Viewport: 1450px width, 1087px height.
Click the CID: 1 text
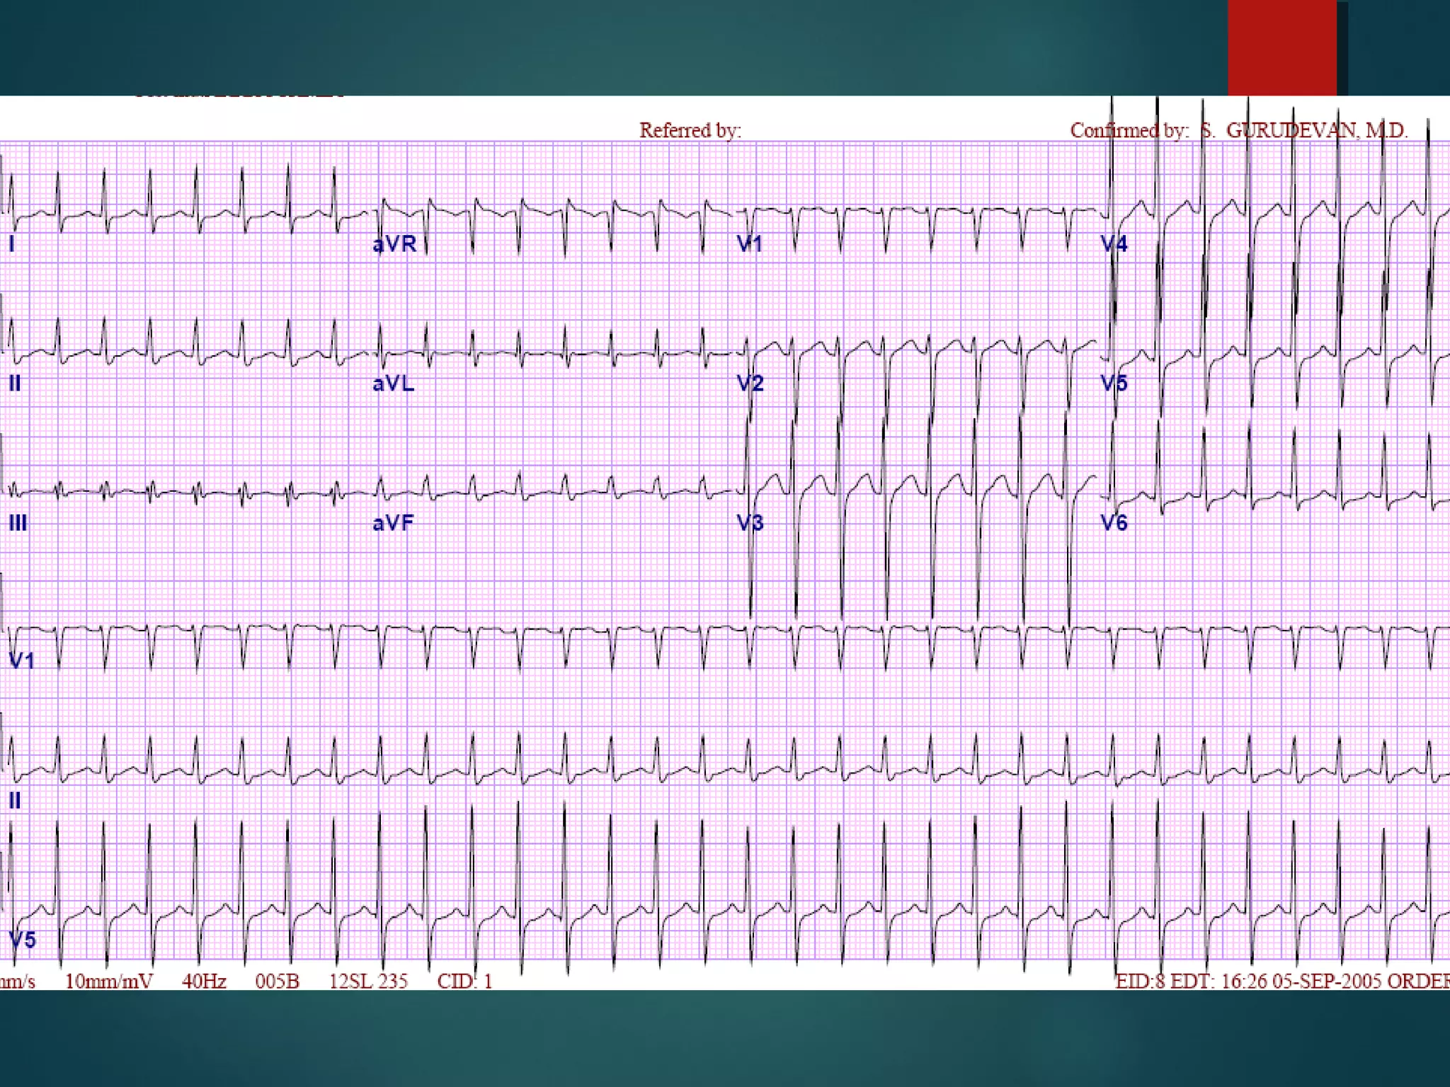[464, 982]
